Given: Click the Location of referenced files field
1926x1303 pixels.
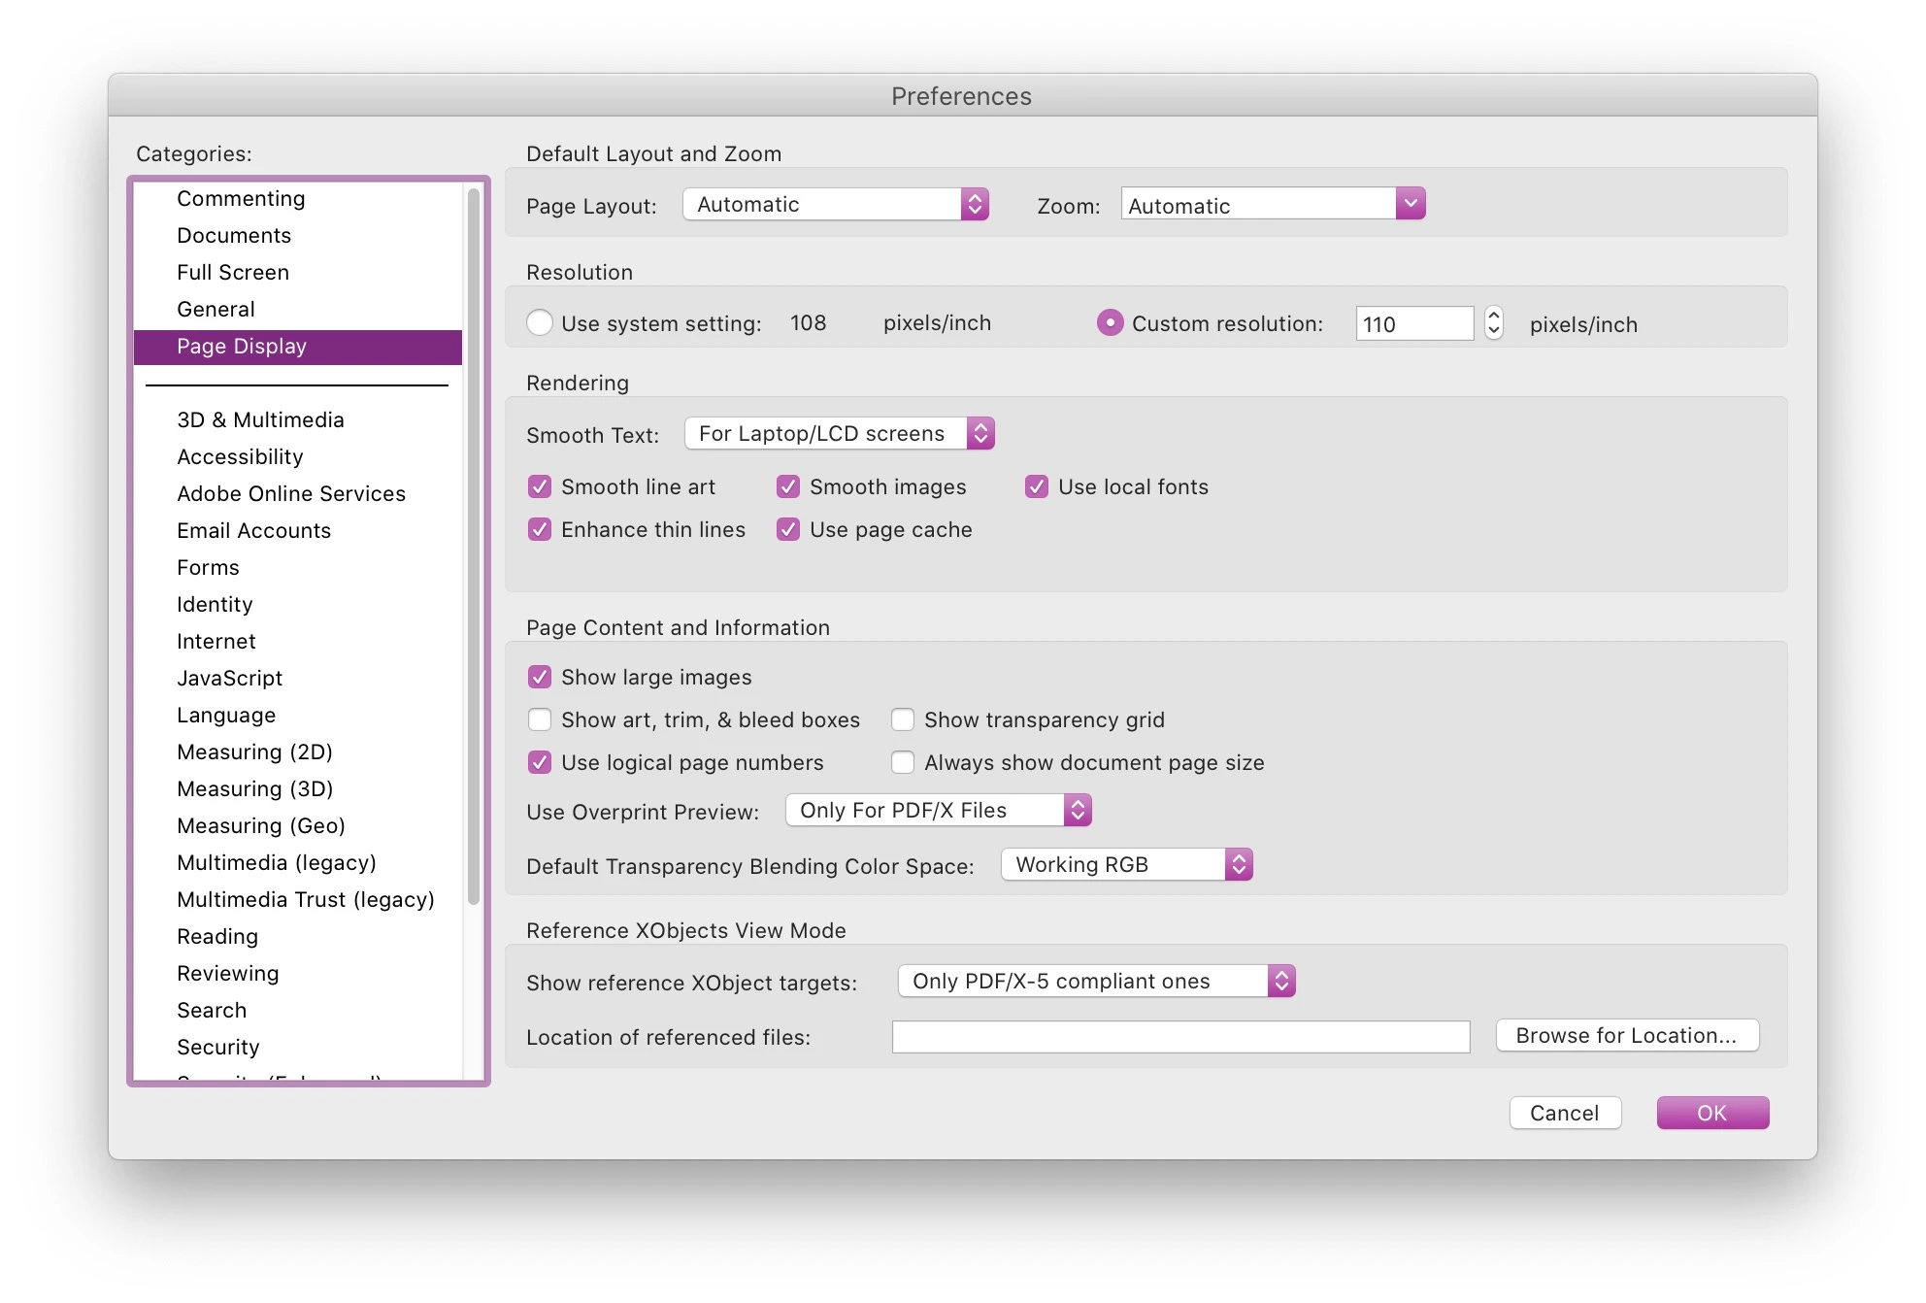Looking at the screenshot, I should point(1179,1037).
